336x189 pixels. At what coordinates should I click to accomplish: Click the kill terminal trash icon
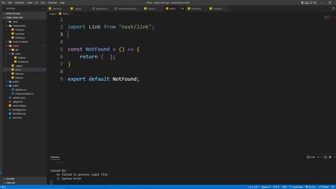point(330,157)
